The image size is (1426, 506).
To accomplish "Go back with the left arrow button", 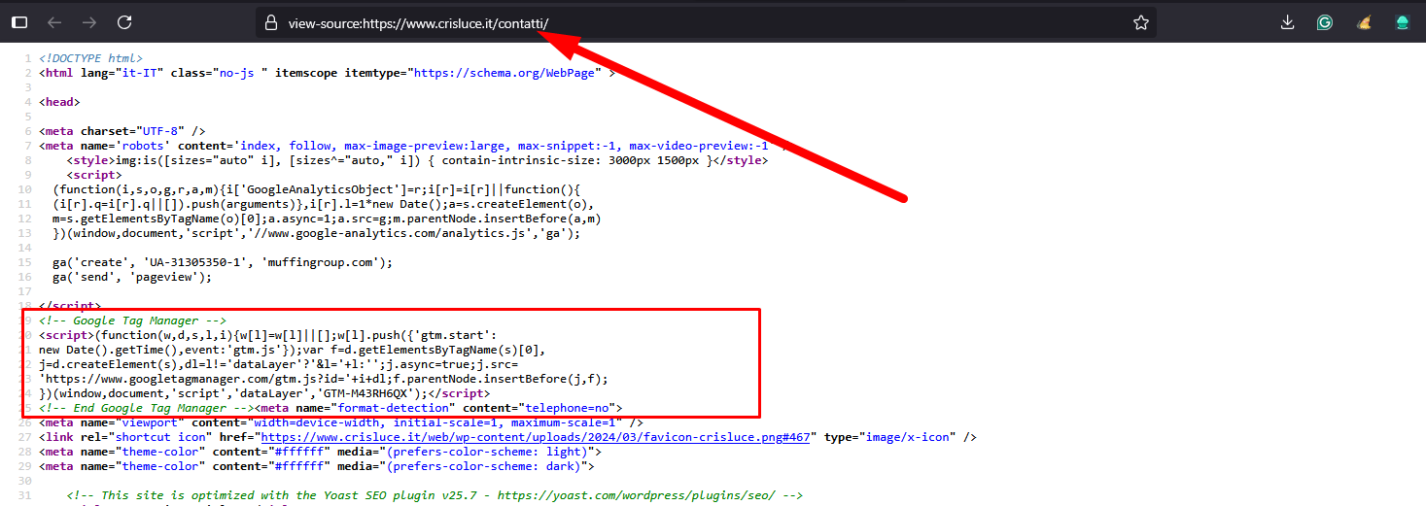I will tap(54, 22).
